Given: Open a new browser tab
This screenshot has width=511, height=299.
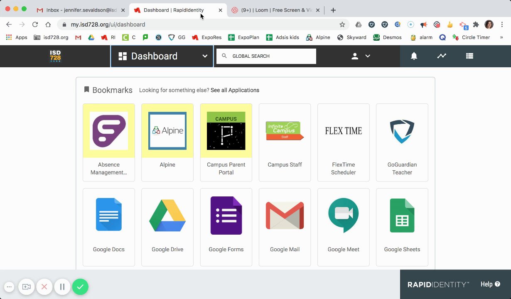Looking at the screenshot, I should point(333,10).
